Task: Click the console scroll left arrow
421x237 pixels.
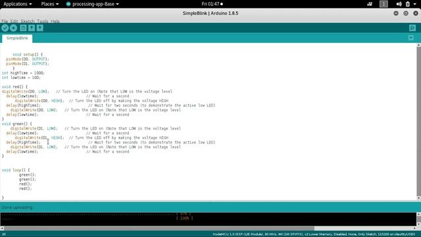Action: (x=2, y=228)
